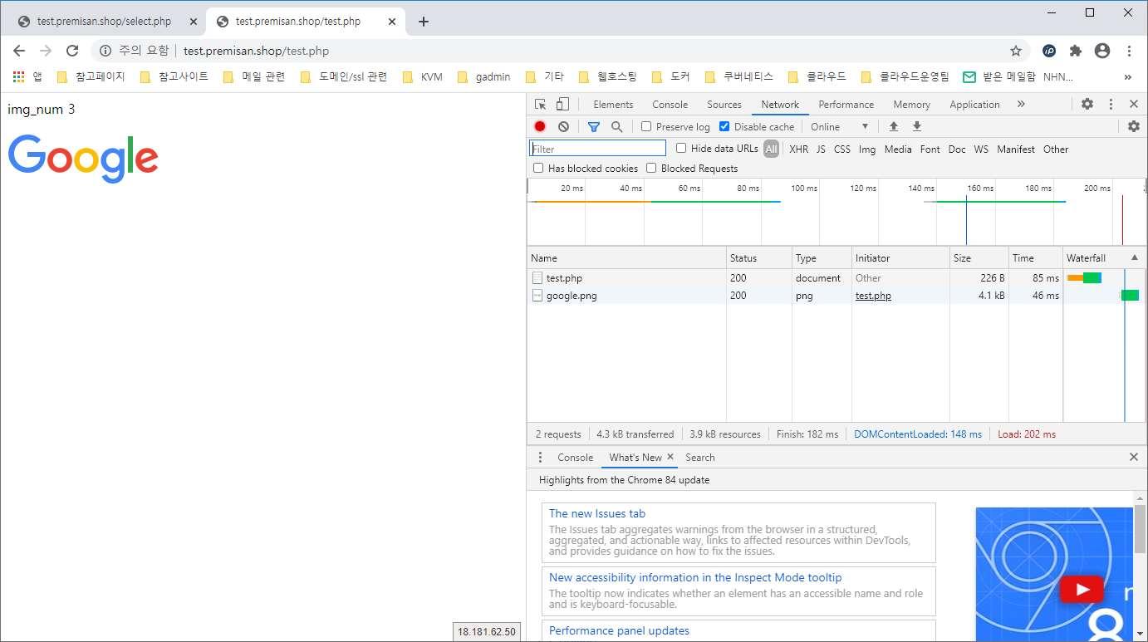Clear the network log icon
Image resolution: width=1148 pixels, height=642 pixels.
pos(564,126)
